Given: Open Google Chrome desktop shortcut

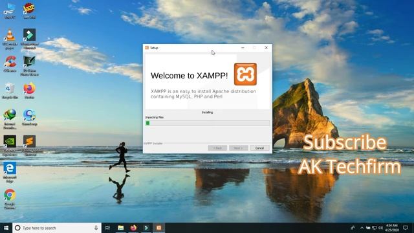Looking at the screenshot, I should pos(10,199).
